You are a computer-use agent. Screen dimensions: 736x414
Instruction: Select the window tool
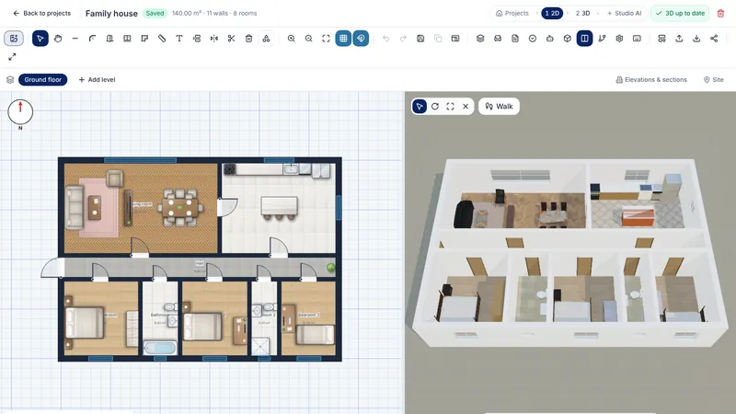(127, 39)
